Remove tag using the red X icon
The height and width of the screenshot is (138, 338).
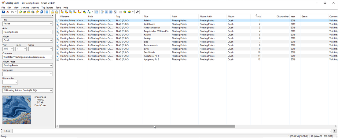click(8, 12)
